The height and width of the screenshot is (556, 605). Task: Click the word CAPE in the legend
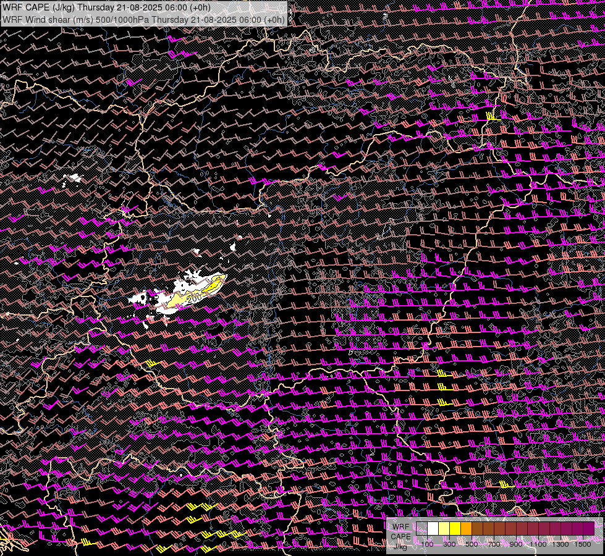(400, 537)
